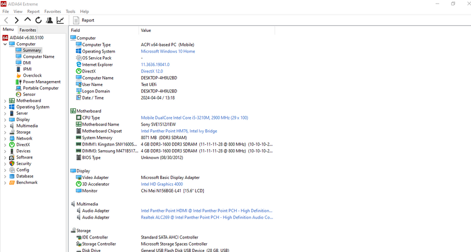
Task: Open the Intel HD Graphics 4000 link
Action: pos(162,184)
